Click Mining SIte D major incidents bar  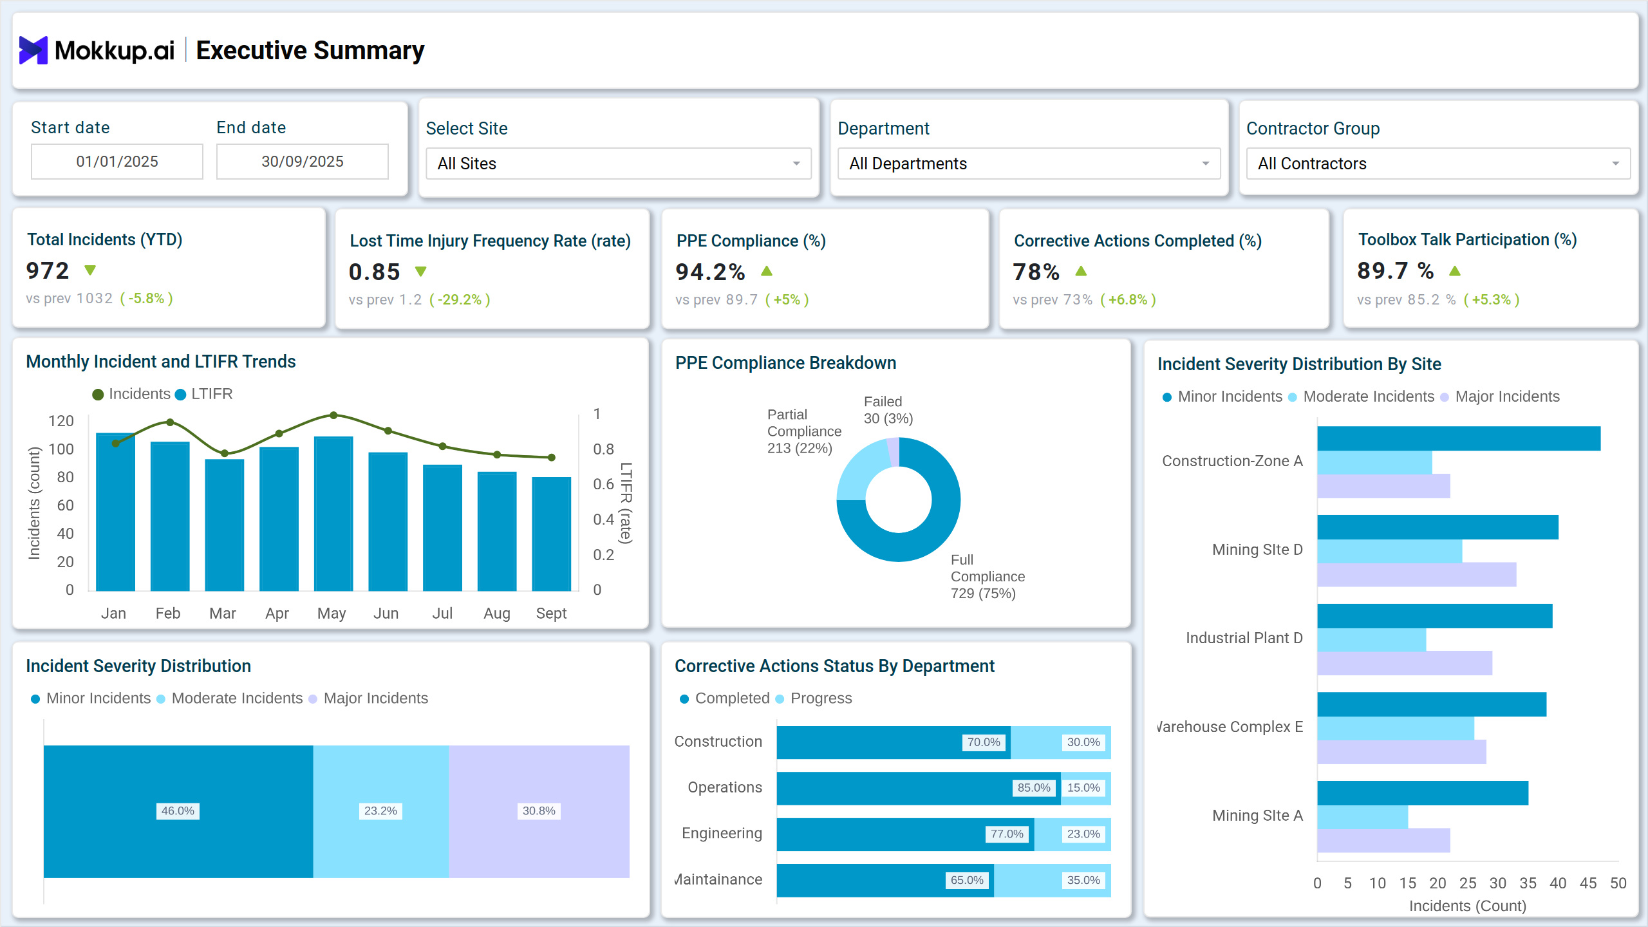point(1417,574)
